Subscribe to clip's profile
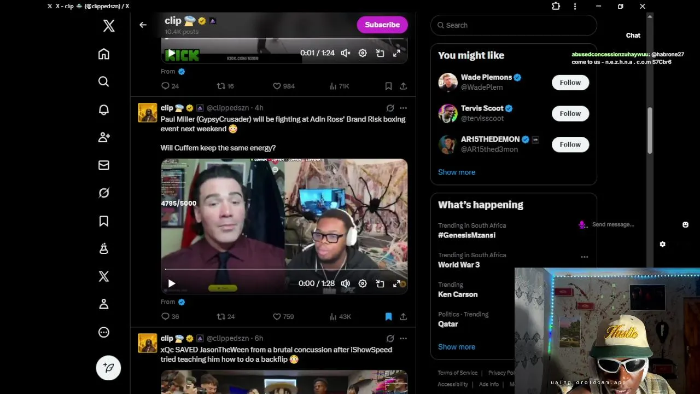This screenshot has height=394, width=700. pos(382,25)
